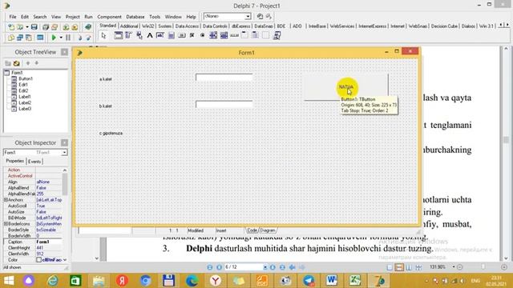
Task: Click Add File to Project icon
Action: pos(66,27)
